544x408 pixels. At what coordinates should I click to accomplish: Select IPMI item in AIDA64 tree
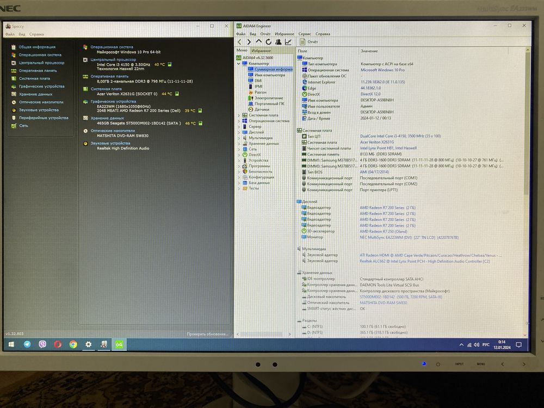pos(255,86)
